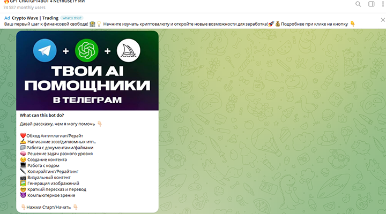Open search in this chat
This screenshot has height=214, width=386.
click(358, 4)
